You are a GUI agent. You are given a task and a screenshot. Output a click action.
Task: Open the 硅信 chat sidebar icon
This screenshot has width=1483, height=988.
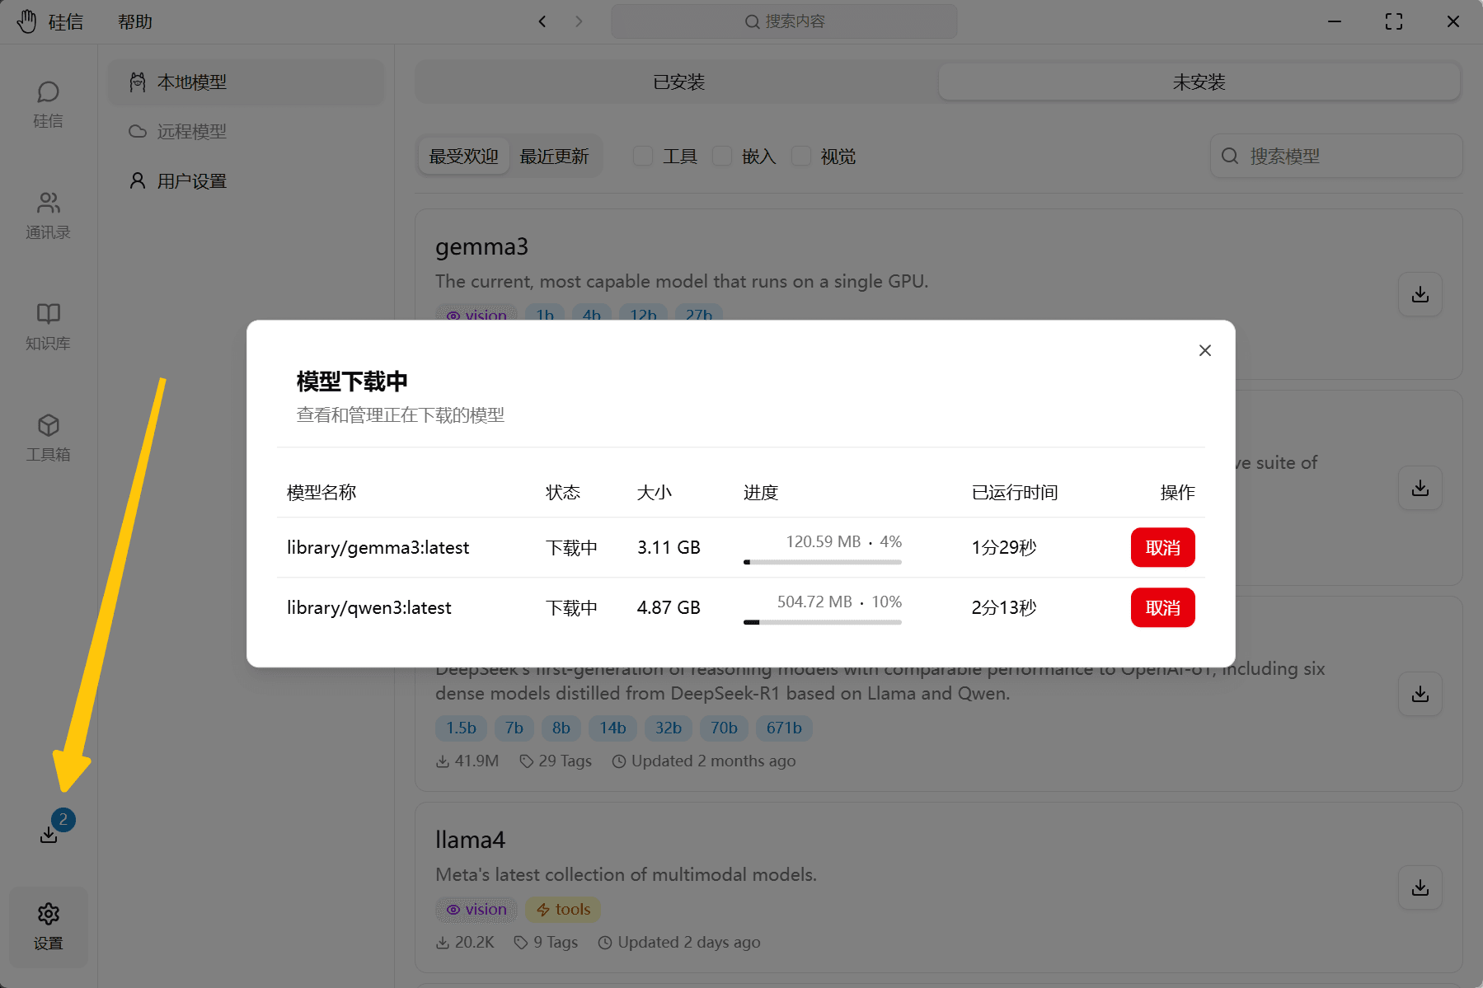point(48,104)
